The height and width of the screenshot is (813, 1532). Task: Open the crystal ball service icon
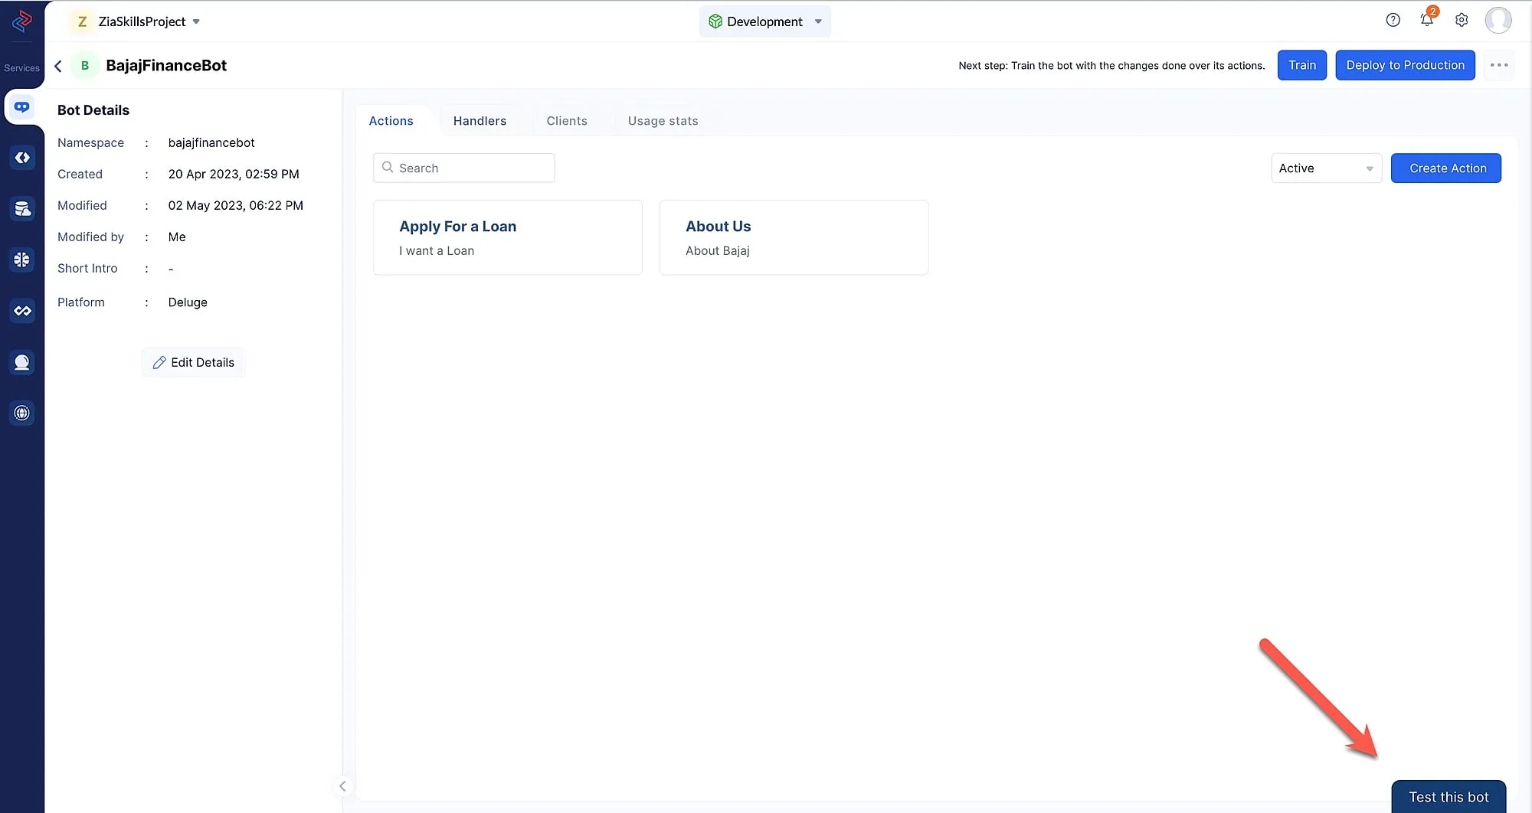coord(22,362)
